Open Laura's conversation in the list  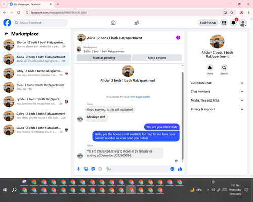click(x=35, y=130)
